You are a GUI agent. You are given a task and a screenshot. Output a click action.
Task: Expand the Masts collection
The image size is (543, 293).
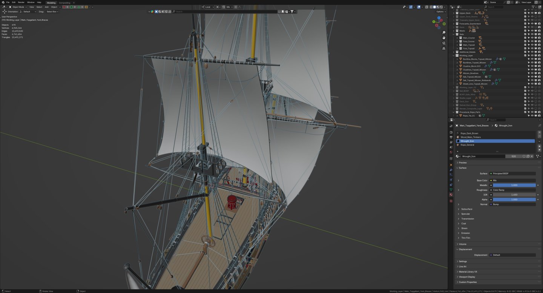point(454,31)
